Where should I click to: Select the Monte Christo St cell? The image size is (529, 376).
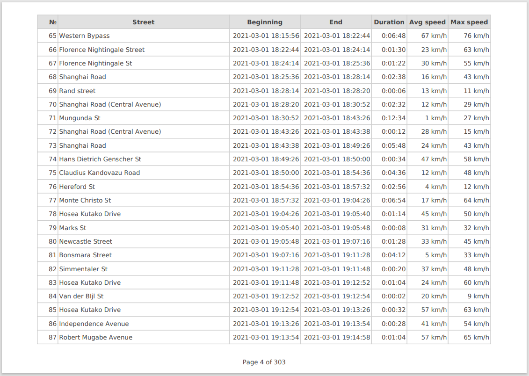[x=85, y=201]
